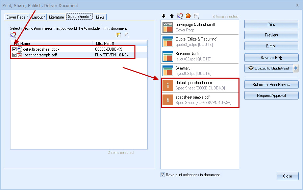The width and height of the screenshot is (303, 190).
Task: Click the move item up arrow icon
Action: pos(172,16)
